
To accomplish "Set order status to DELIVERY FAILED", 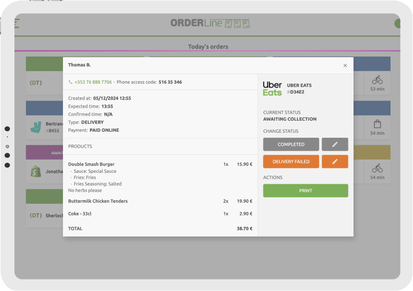I will [x=291, y=161].
